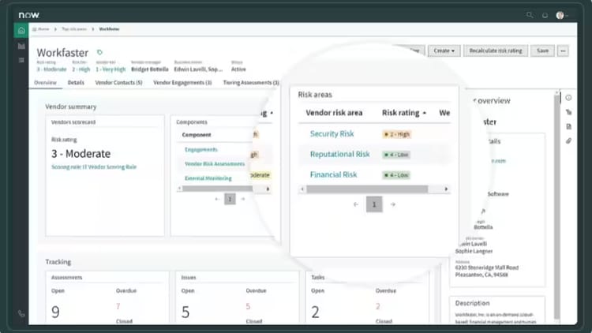Screen dimensions: 592x333
Task: Click Recalculate risk rating button
Action: tap(496, 51)
